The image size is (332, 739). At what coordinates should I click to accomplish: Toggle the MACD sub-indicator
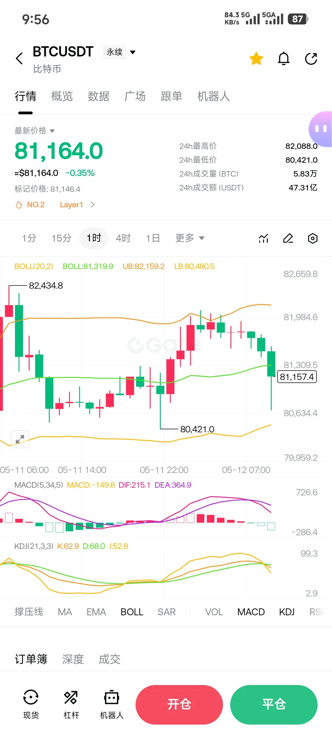coord(251,612)
